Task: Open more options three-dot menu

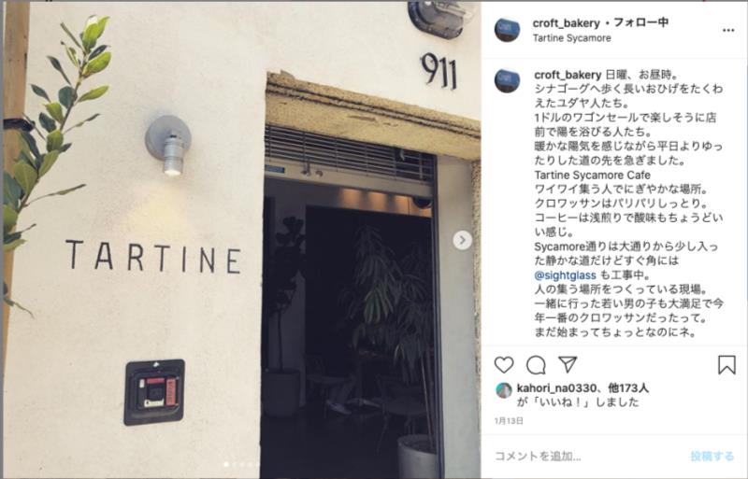Action: coord(728,30)
